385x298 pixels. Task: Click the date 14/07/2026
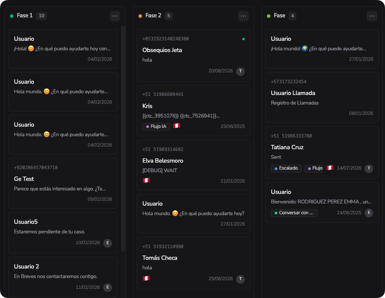(349, 168)
